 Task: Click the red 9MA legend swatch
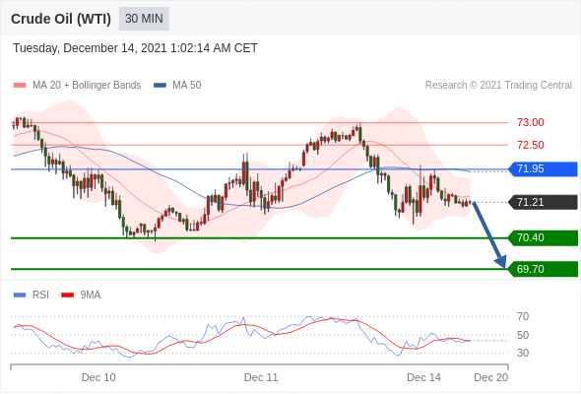point(67,295)
